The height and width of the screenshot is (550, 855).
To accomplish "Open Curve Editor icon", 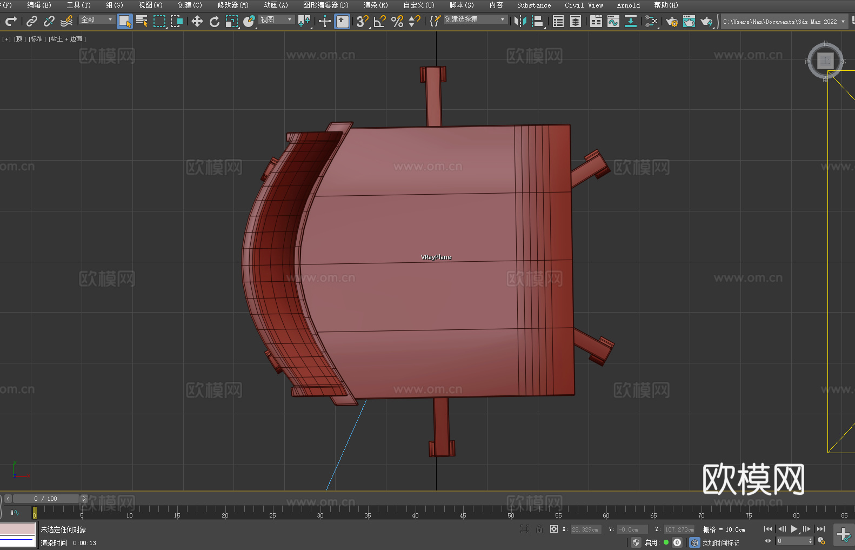I will pyautogui.click(x=613, y=21).
